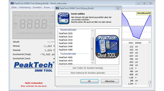Select PeakTech 3430 in device list
This screenshot has width=164, height=91.
(x=66, y=43)
